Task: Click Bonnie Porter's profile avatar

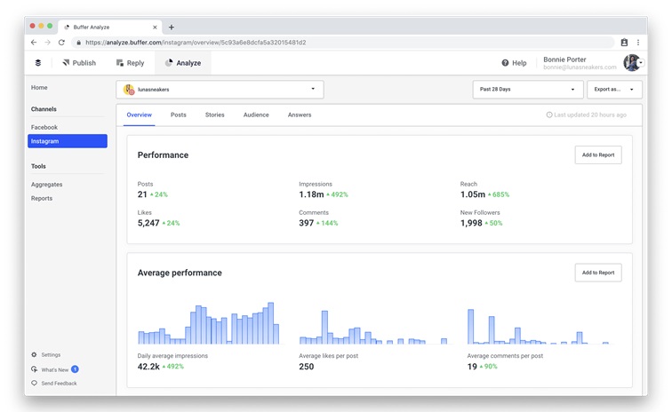Action: coord(632,62)
